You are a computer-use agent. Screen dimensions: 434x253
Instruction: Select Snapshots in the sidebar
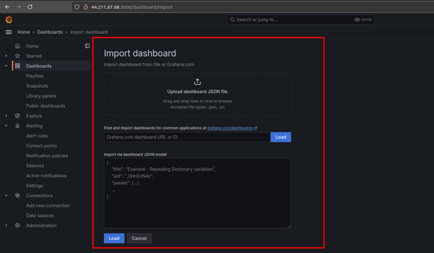[x=36, y=86]
